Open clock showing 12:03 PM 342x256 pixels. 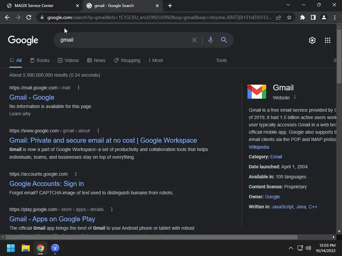[x=326, y=248]
